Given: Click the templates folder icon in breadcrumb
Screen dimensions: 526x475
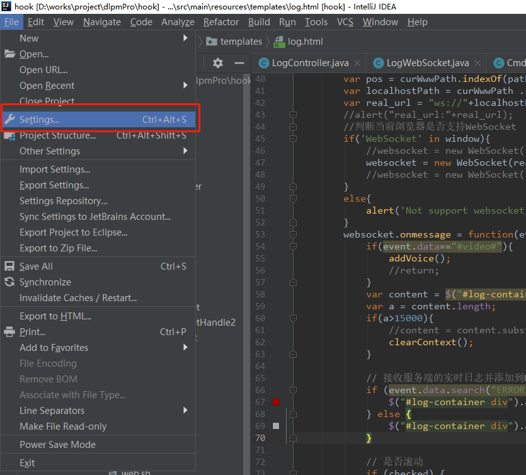Looking at the screenshot, I should tap(211, 42).
